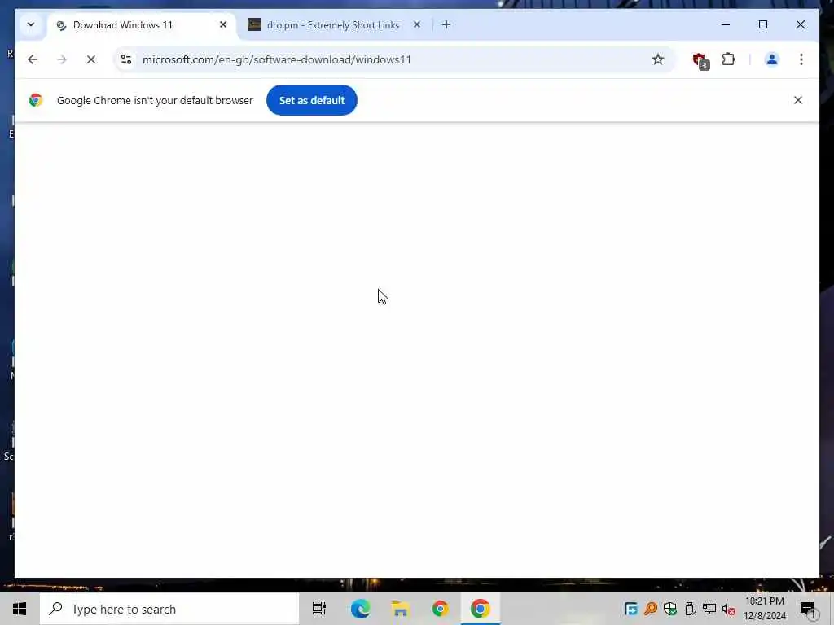
Task: Minimize the Chrome window
Action: [x=726, y=24]
